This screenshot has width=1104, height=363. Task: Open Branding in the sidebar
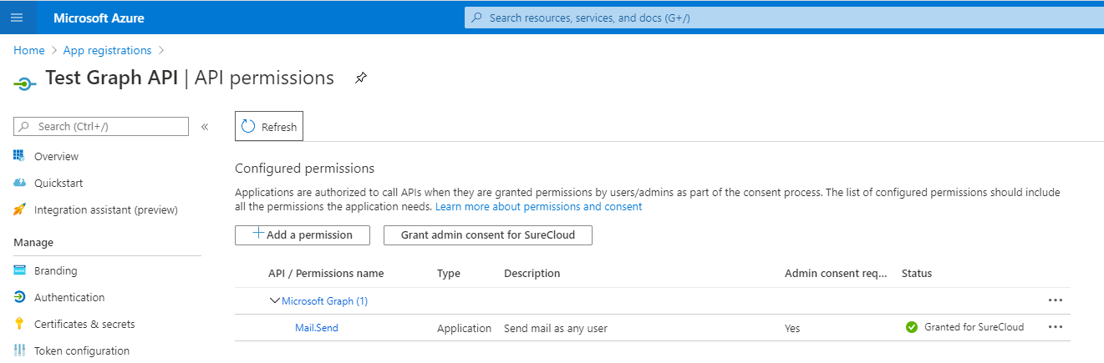[56, 270]
